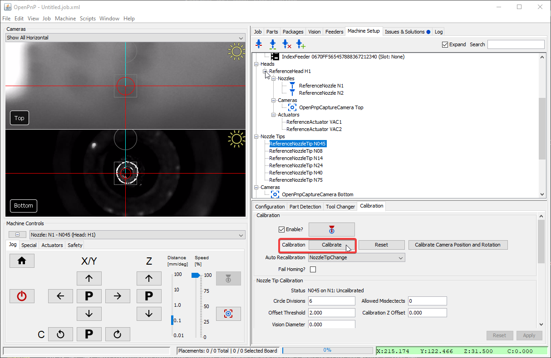Click the IndexFeeder icon in the tree
Viewport: 551px width, 358px height.
(x=275, y=57)
